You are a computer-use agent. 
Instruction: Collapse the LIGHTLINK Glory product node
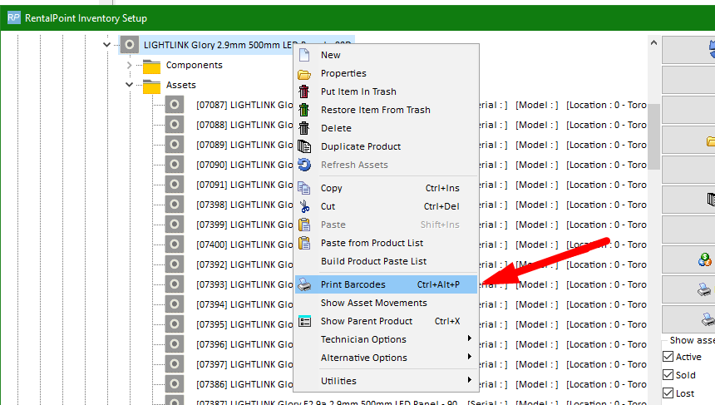coord(106,45)
